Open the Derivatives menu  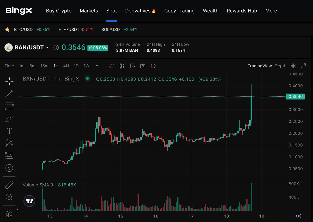tap(141, 11)
